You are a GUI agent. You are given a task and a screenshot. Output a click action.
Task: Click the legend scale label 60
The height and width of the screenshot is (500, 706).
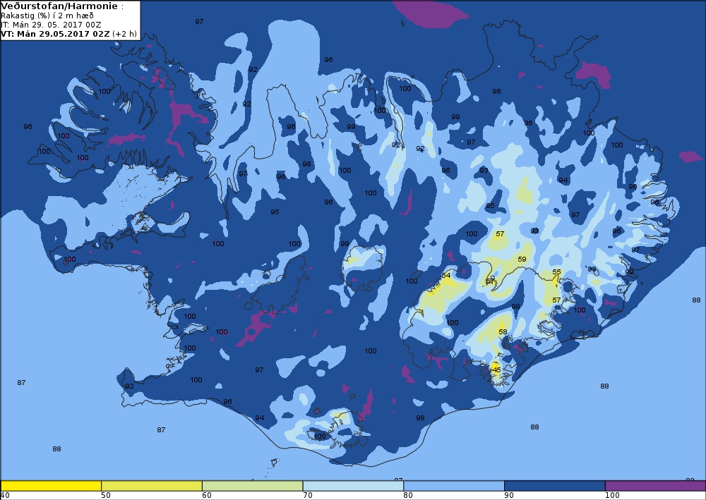tap(207, 496)
